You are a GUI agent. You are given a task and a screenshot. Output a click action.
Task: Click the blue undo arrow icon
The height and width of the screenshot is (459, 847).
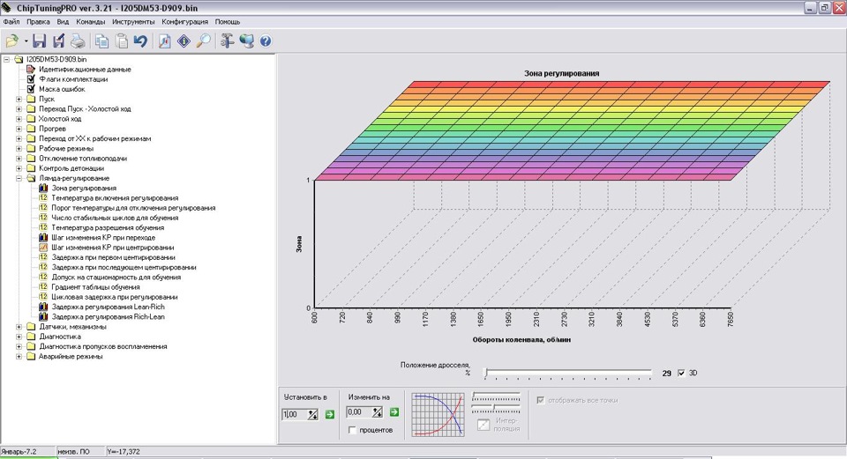pos(140,41)
